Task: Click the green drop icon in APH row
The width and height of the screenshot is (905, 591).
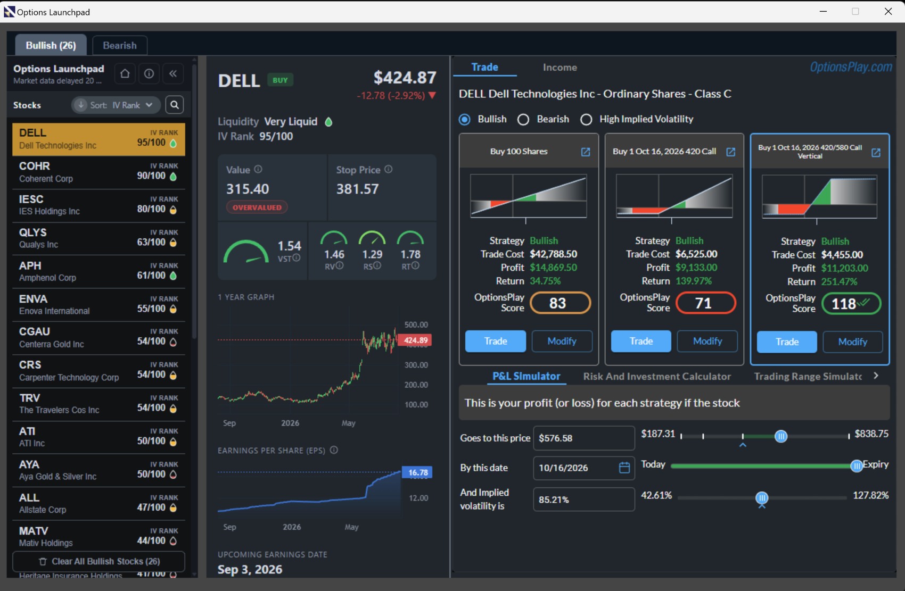Action: pos(173,276)
